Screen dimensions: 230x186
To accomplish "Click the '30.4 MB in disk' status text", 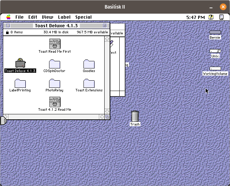I will (x=56, y=32).
